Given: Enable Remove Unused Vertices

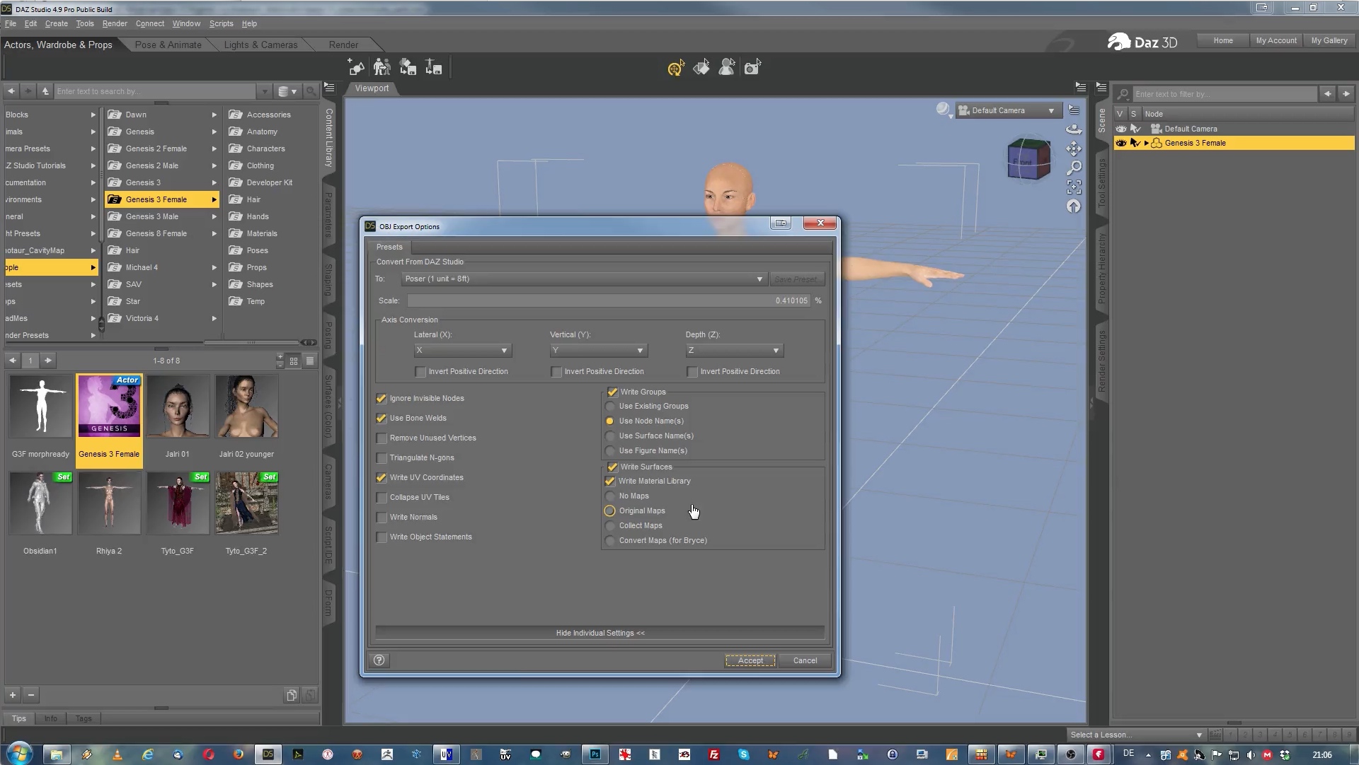Looking at the screenshot, I should (x=382, y=438).
